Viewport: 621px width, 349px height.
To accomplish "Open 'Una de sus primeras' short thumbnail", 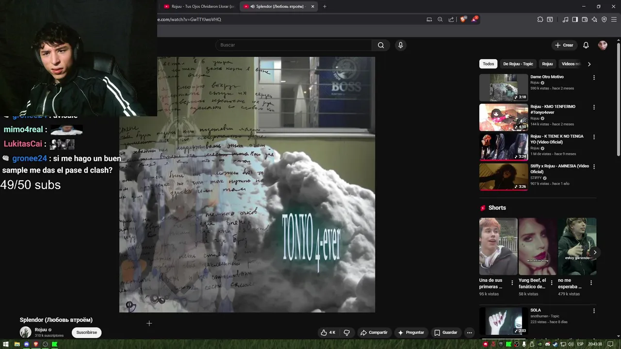I will [498, 246].
